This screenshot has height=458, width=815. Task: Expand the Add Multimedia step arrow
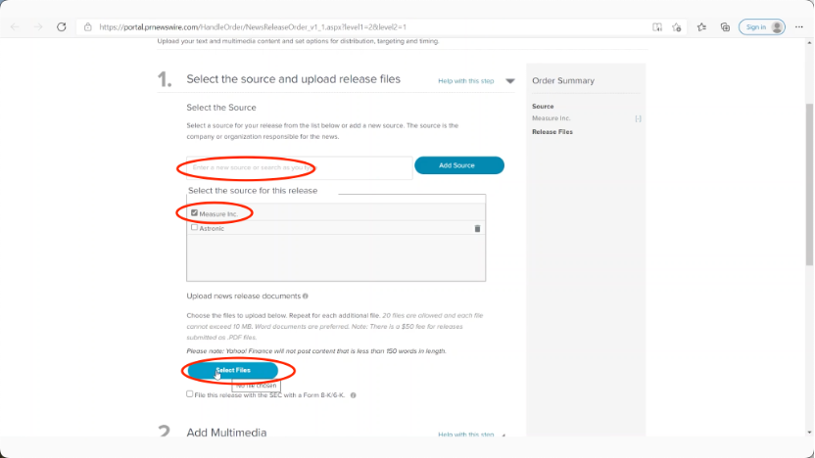[503, 435]
